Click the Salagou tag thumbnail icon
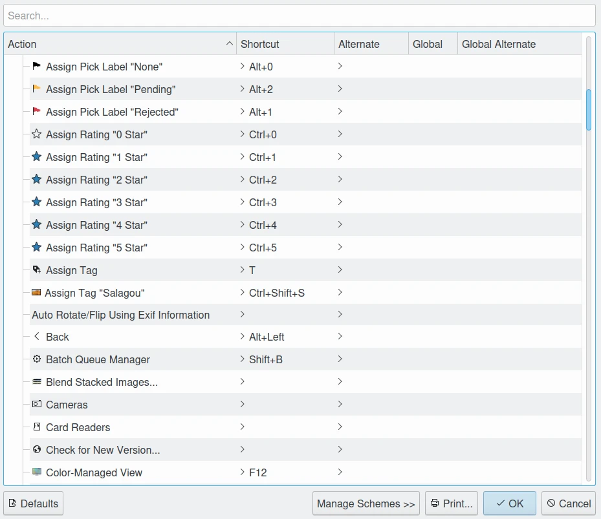Viewport: 601px width, 519px height. coord(36,292)
